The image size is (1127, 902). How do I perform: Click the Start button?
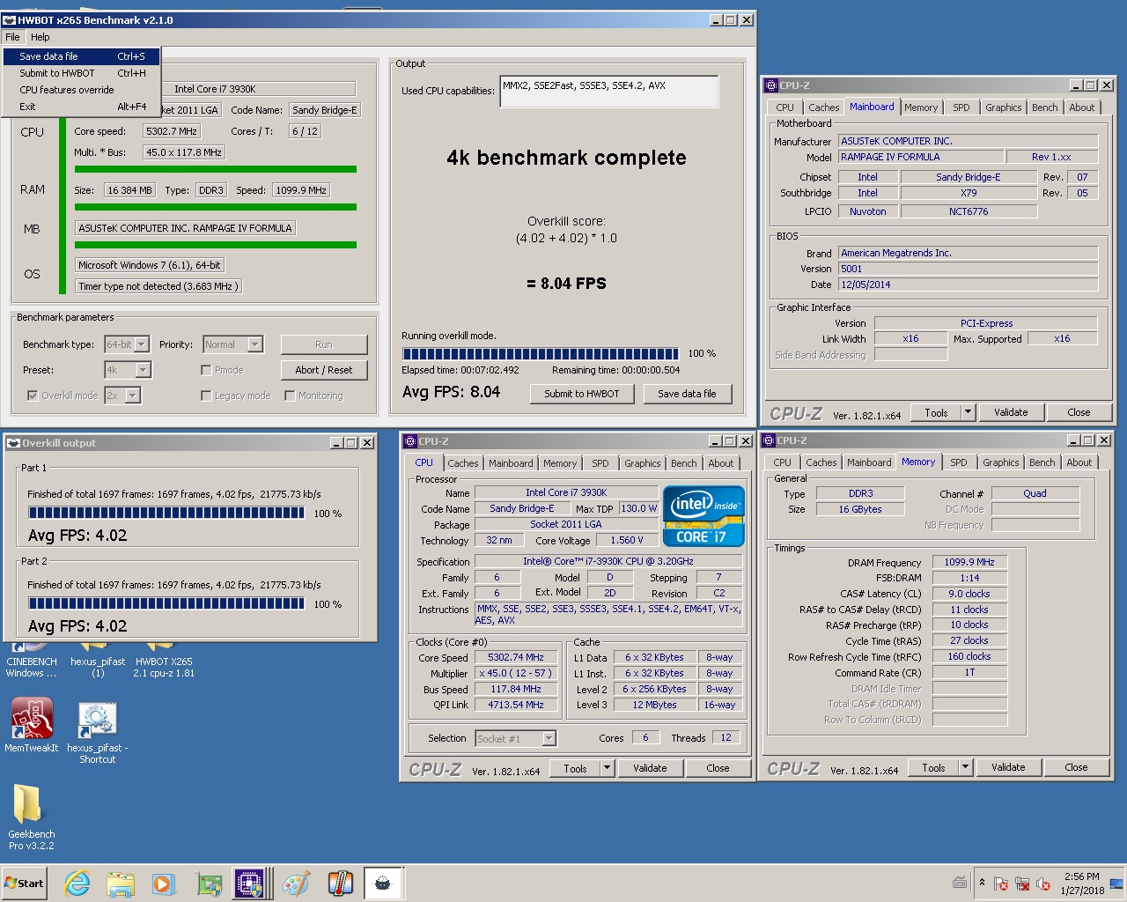25,884
